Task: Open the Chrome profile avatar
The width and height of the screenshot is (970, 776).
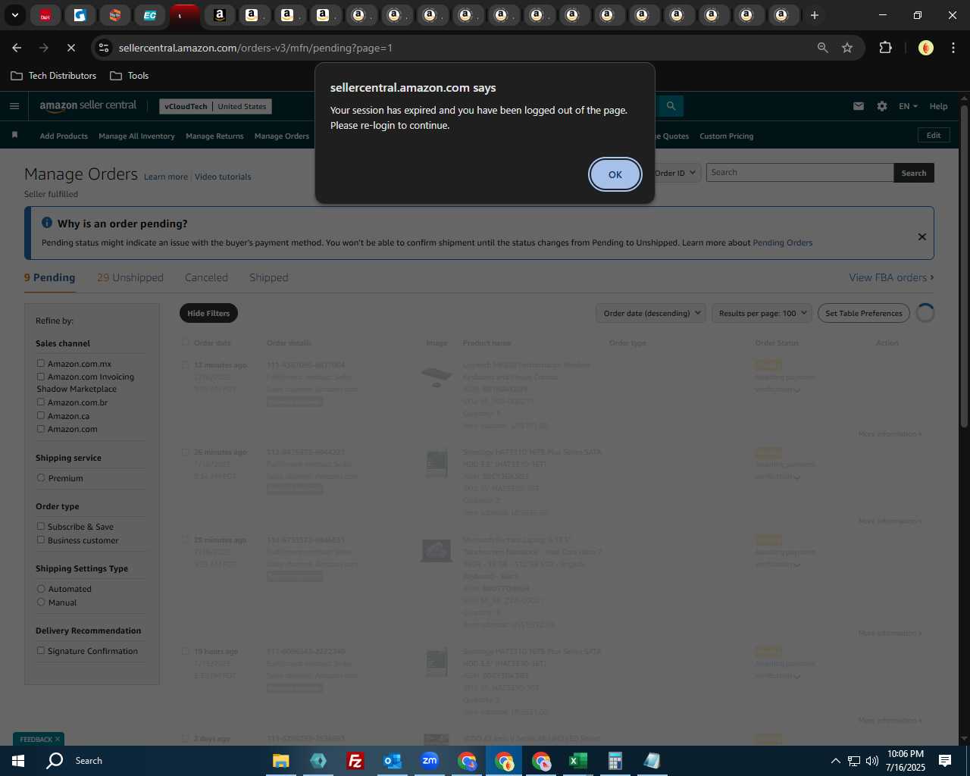Action: click(x=925, y=48)
